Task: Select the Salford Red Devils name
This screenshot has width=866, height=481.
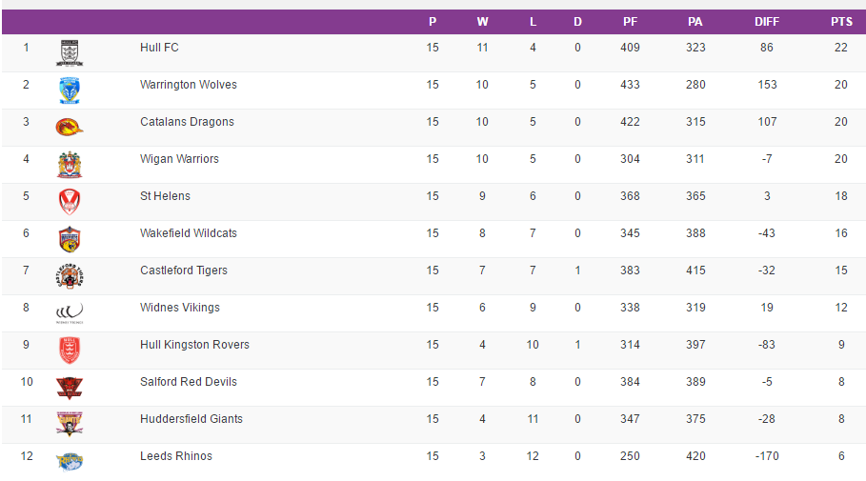Action: [x=188, y=382]
